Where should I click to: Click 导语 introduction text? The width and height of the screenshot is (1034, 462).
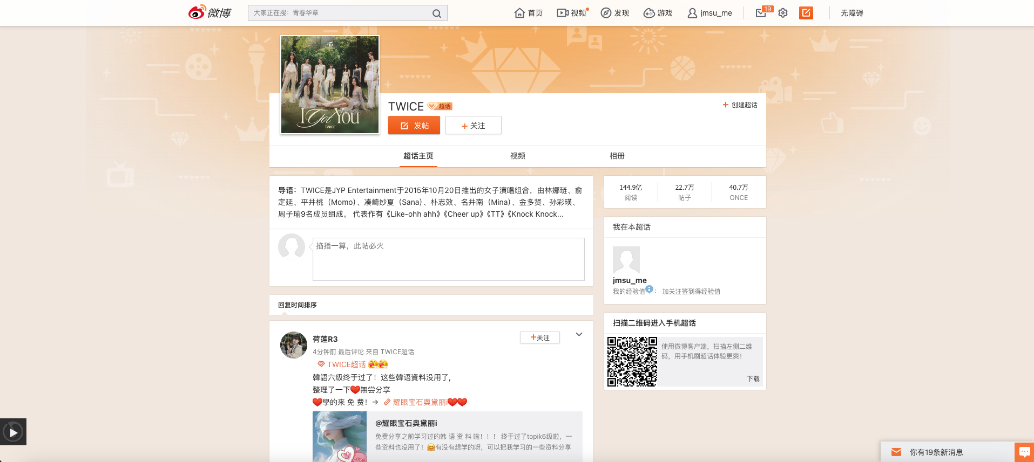[430, 202]
